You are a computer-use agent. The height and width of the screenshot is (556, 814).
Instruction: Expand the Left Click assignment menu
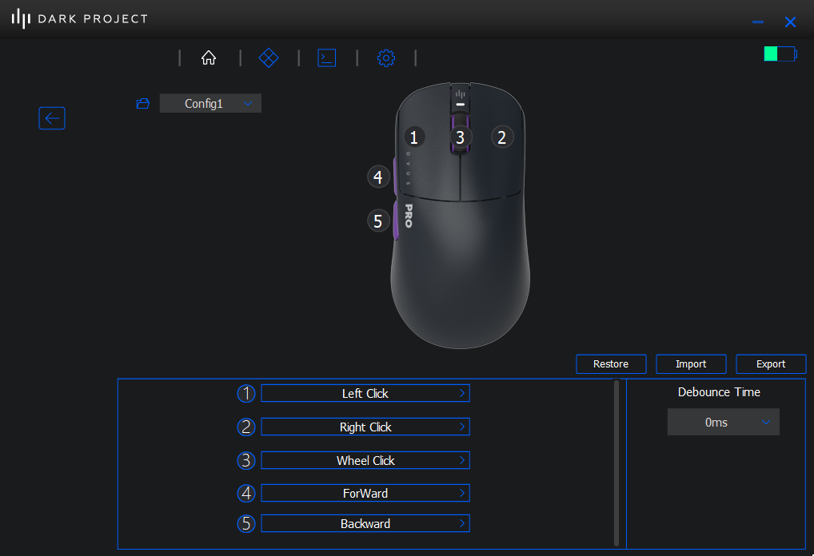click(365, 393)
